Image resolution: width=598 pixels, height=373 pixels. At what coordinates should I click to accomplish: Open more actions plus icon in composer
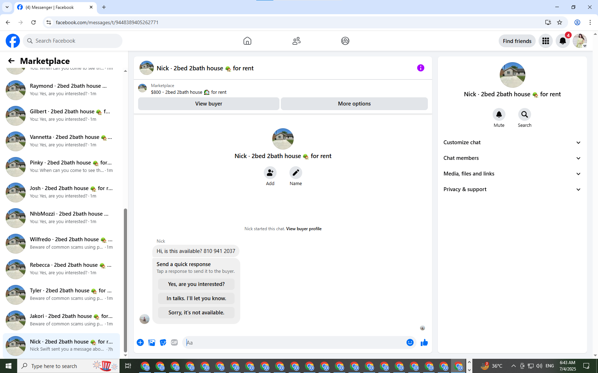pyautogui.click(x=140, y=342)
